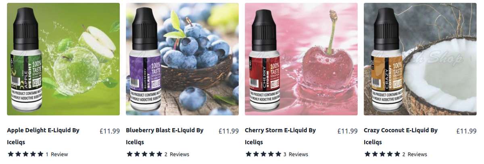484x164 pixels.
Task: Click the Blueberry Blast E-Liquid By Iceliqs title
Action: pos(165,136)
